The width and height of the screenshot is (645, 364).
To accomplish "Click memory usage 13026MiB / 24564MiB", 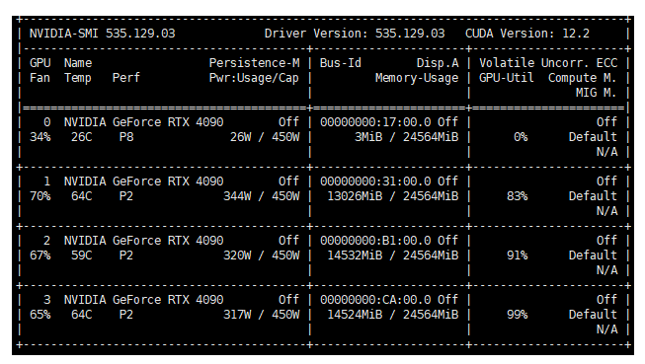I will tap(393, 196).
